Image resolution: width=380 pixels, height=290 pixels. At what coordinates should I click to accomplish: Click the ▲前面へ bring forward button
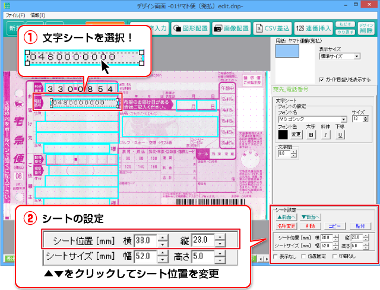[x=287, y=217]
